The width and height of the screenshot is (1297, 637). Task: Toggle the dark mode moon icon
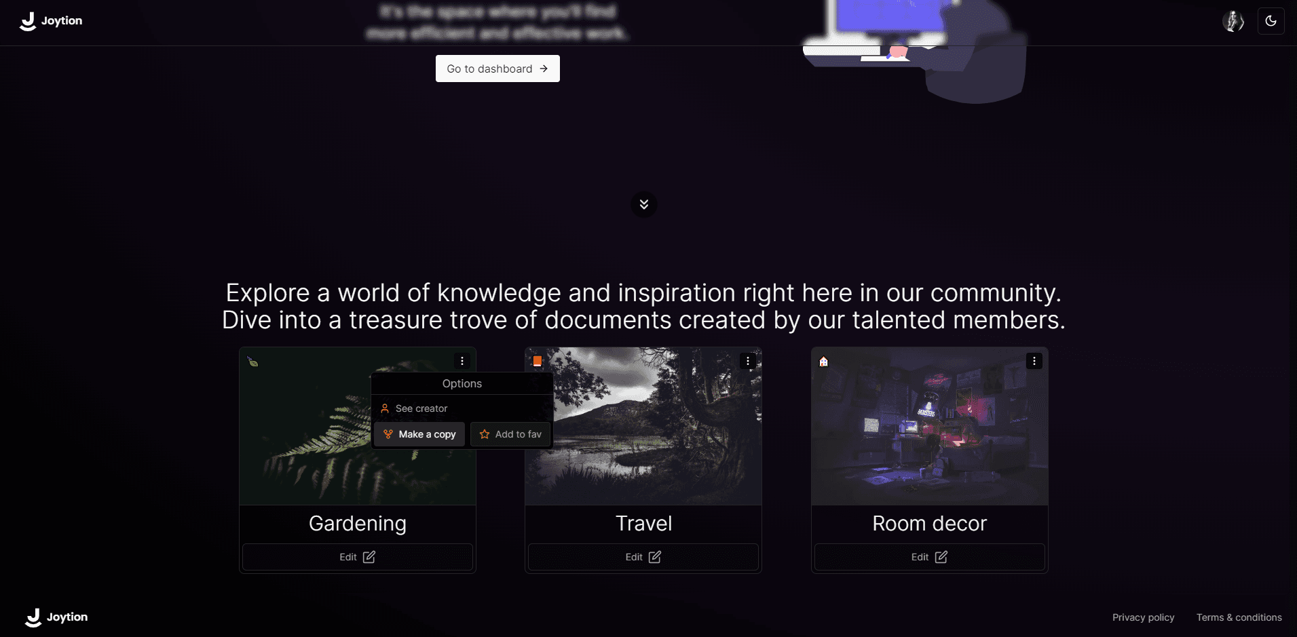click(x=1271, y=21)
